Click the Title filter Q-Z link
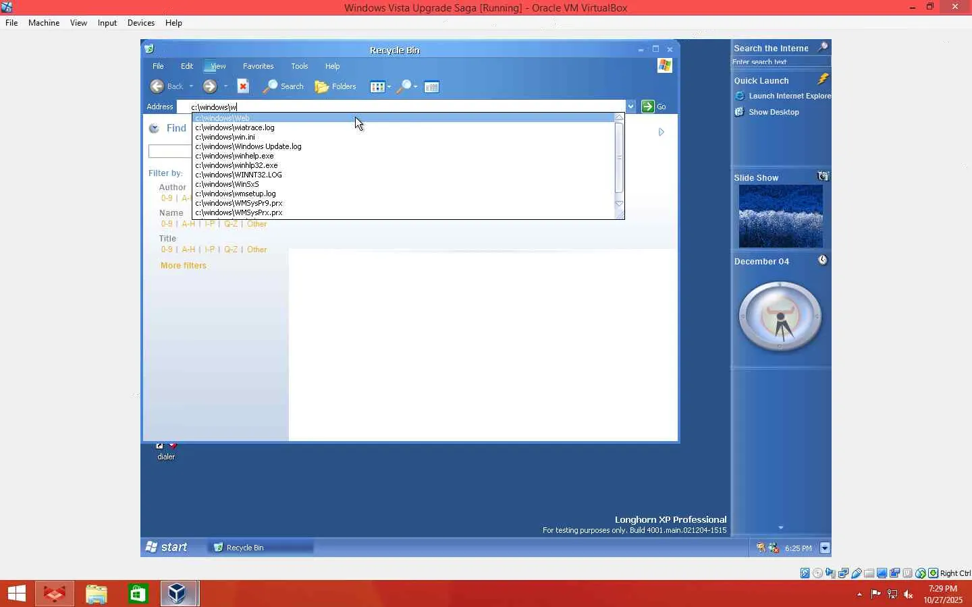The width and height of the screenshot is (972, 607). 231,250
